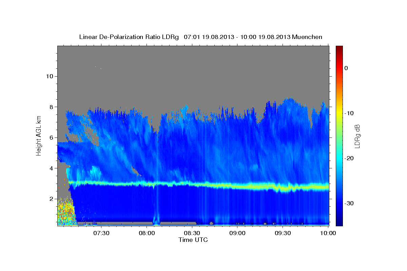Click the plot title 'Linear De-Polarization Ratio LDRg'

[x=129, y=37]
